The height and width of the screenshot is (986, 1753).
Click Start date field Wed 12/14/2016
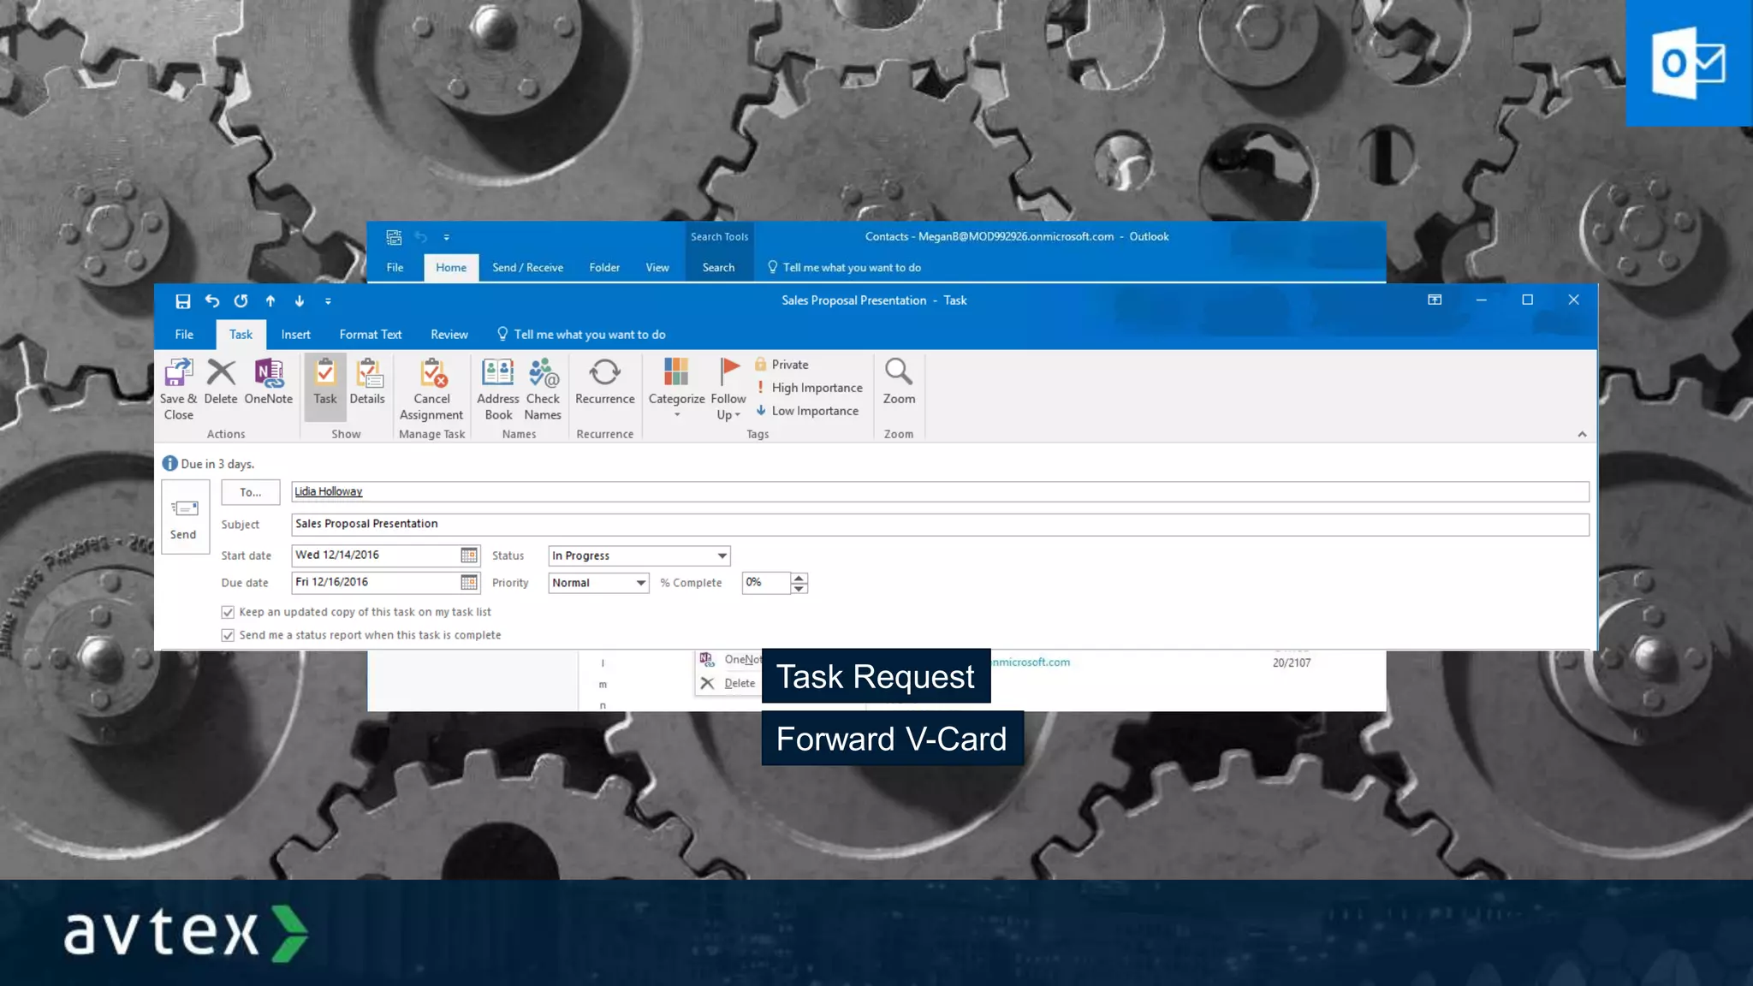(376, 555)
